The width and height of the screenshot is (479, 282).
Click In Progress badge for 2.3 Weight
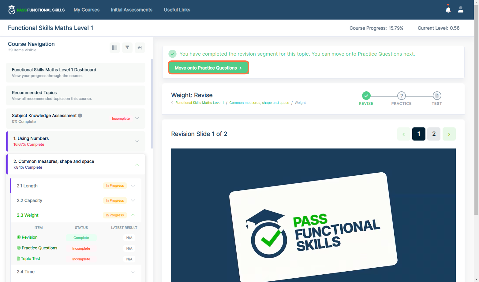tap(115, 215)
